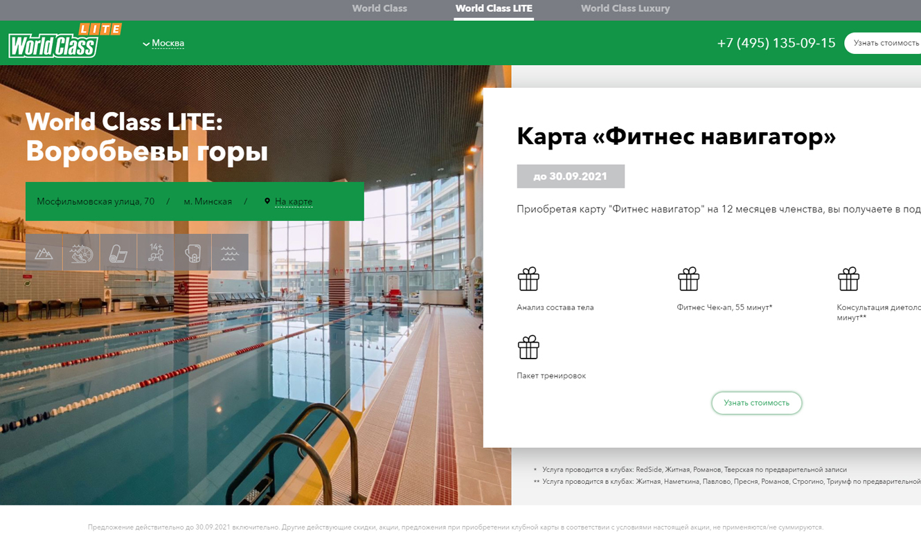Viewport: 921px width, 533px height.
Task: Click the promo description starting Приобретая карту
Action: click(719, 209)
